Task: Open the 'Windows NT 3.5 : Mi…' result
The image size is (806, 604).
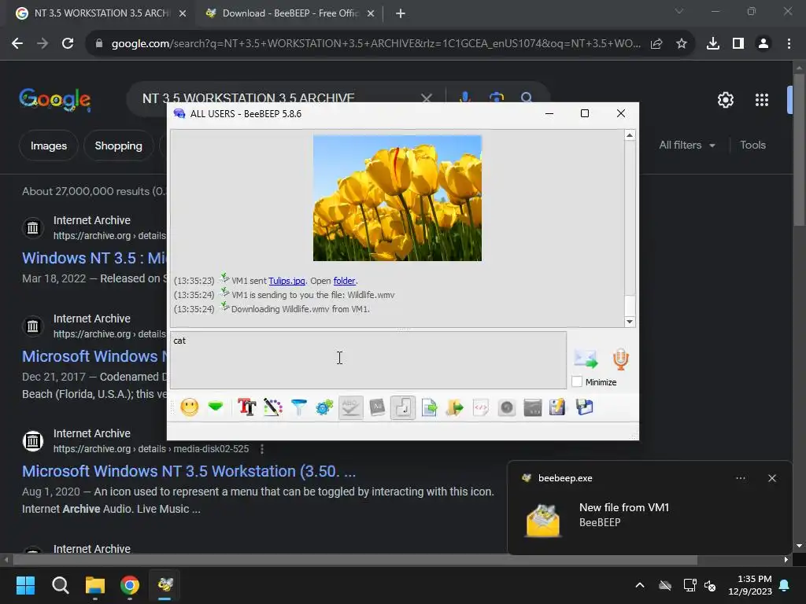Action: (x=94, y=258)
